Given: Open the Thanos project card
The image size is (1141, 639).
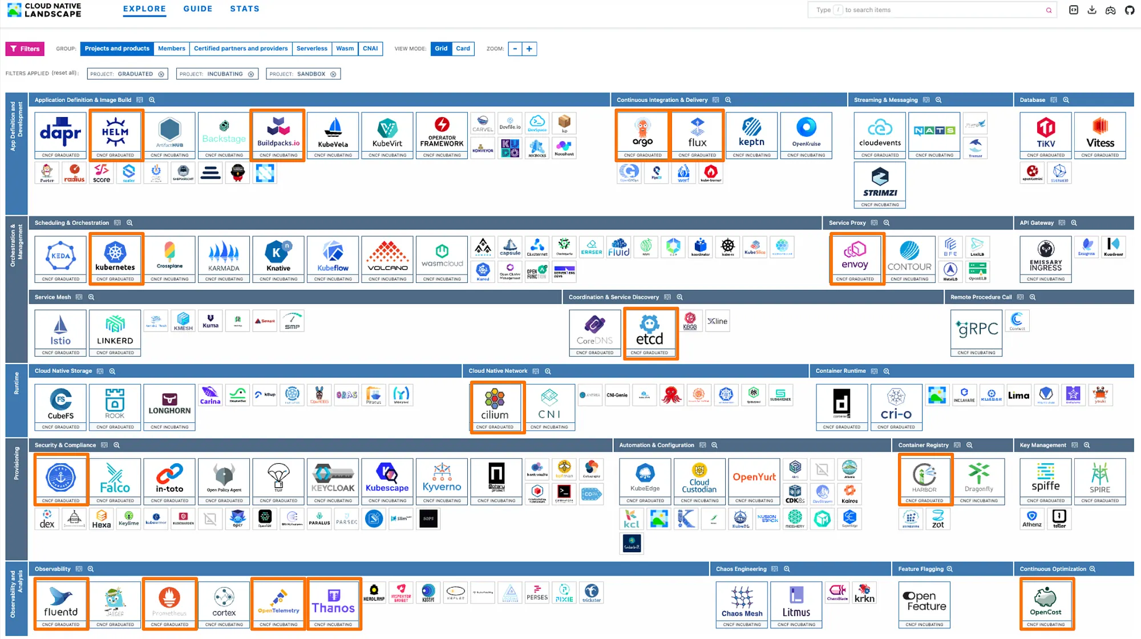Looking at the screenshot, I should (333, 605).
